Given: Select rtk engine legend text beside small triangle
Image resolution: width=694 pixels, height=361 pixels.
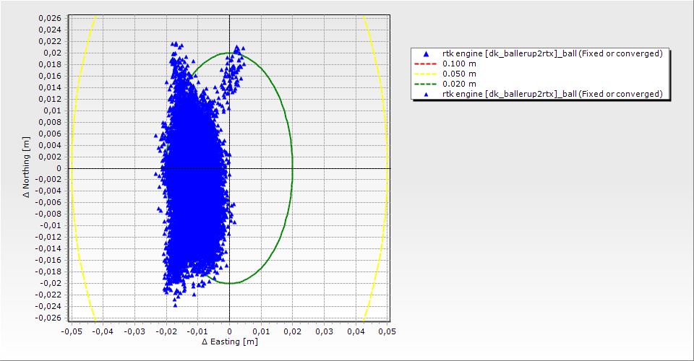Looking at the screenshot, I should (552, 94).
